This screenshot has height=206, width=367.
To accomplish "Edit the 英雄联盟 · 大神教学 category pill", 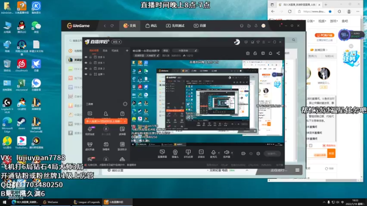I will 147,56.
